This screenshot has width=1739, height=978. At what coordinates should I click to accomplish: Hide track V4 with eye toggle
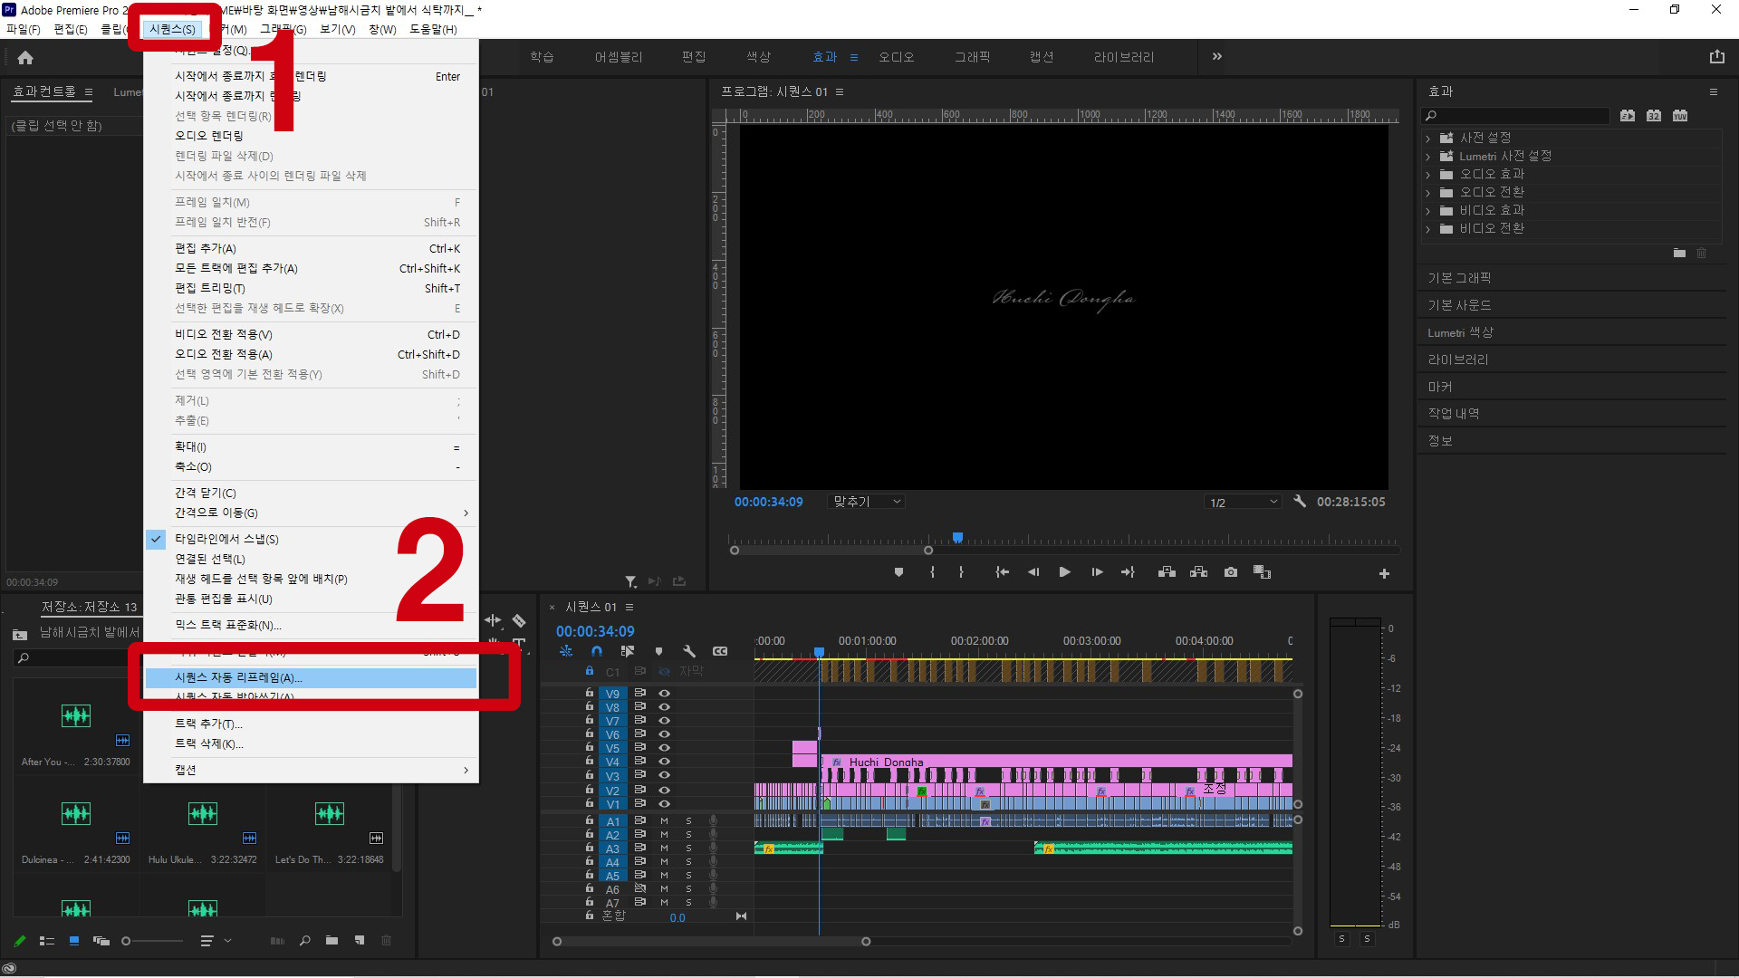(x=664, y=762)
